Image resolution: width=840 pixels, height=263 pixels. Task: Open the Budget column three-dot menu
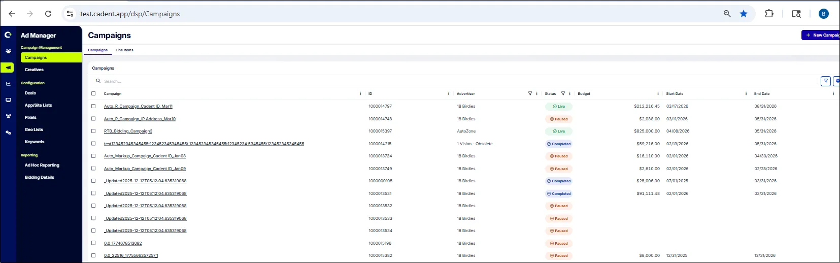(658, 93)
